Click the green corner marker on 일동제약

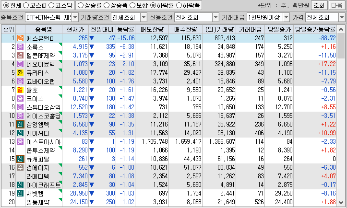point(60,199)
